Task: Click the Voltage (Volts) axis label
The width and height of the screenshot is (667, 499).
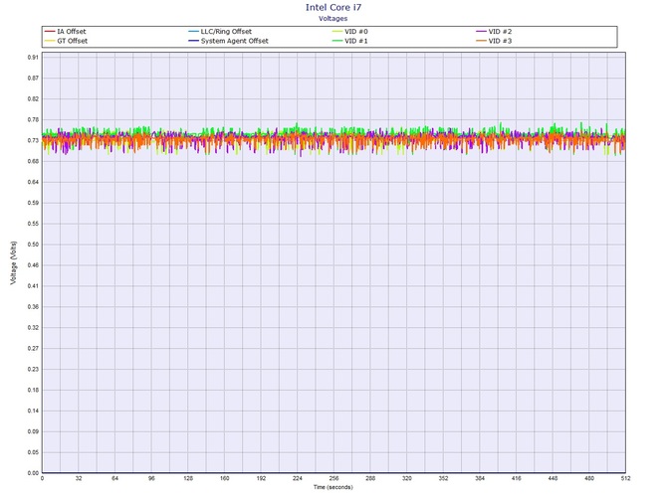Action: (14, 262)
